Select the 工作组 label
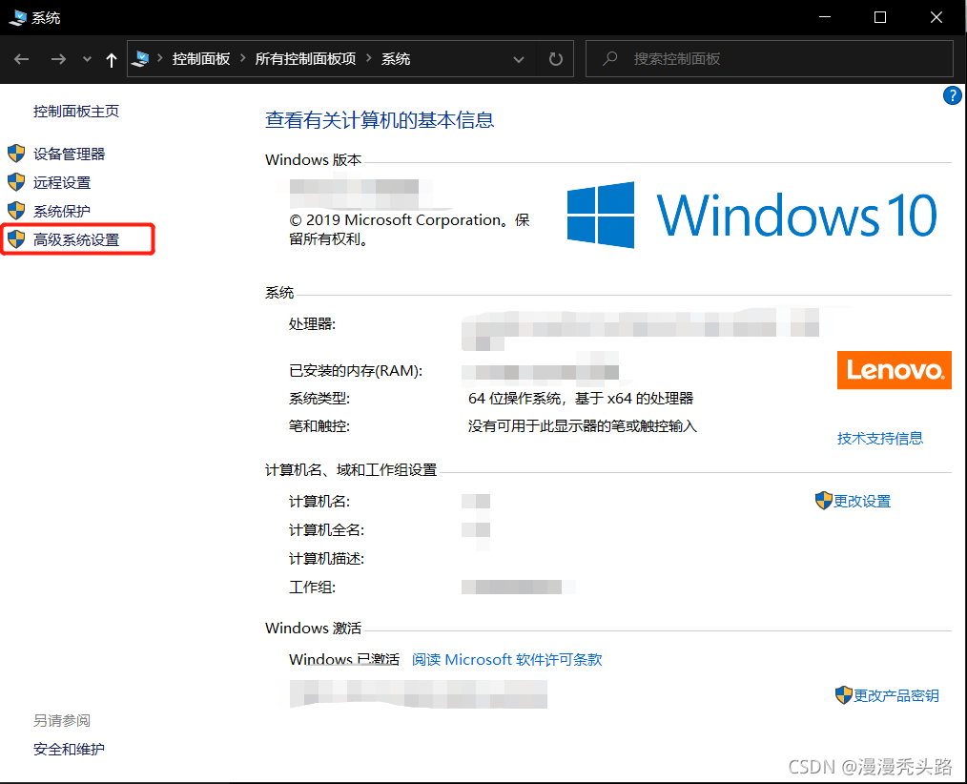 coord(312,588)
